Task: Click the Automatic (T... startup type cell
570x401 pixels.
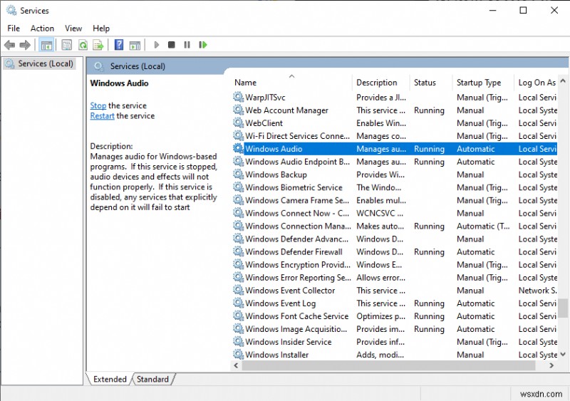Action: [483, 226]
